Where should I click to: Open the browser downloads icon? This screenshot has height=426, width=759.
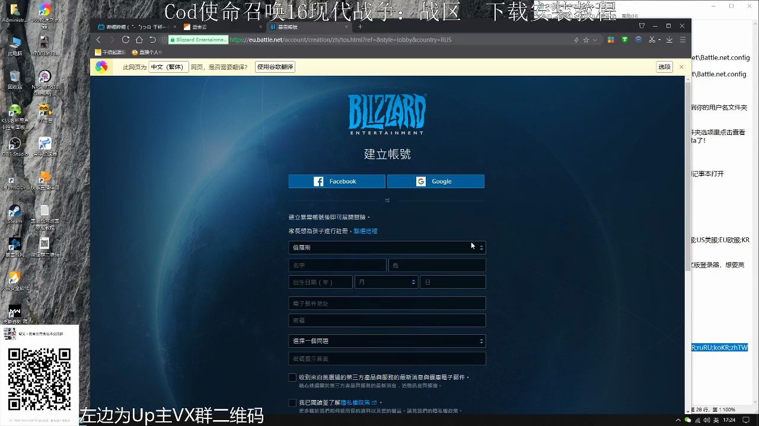click(669, 40)
